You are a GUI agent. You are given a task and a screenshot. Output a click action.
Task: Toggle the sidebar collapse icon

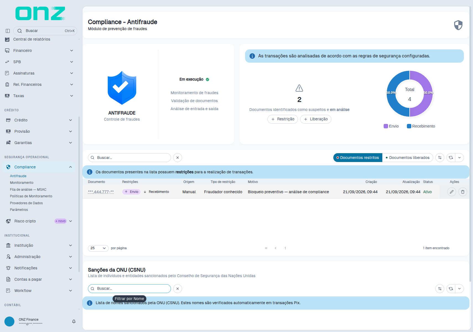8,31
